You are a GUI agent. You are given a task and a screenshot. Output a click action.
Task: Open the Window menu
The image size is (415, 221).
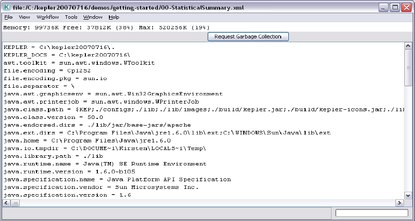pos(93,17)
